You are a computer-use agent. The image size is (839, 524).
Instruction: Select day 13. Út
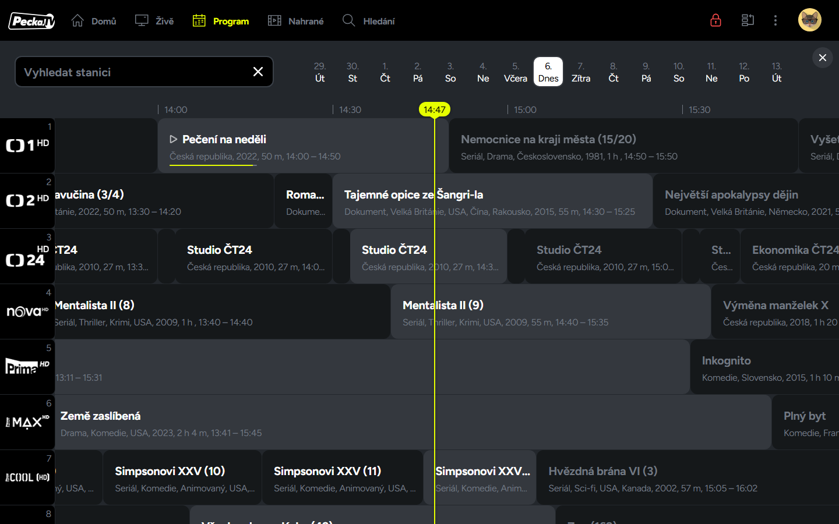tap(777, 72)
